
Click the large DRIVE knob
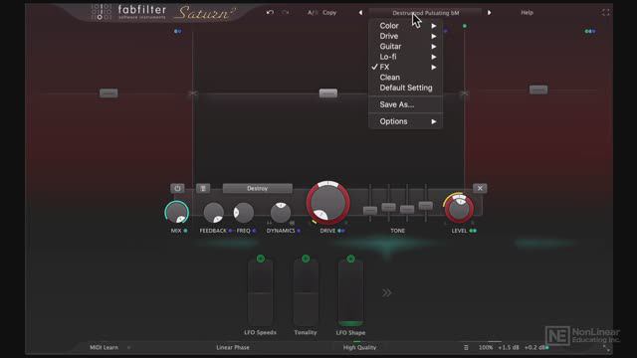coord(328,203)
